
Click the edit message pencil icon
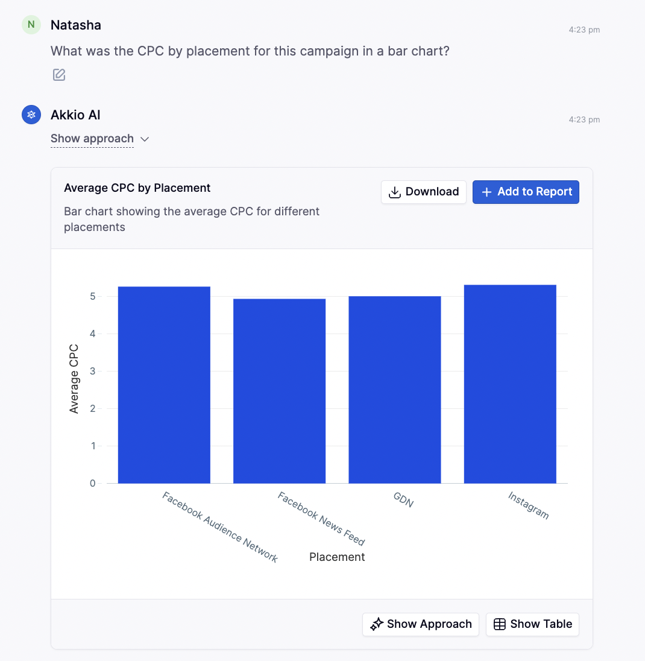(59, 75)
